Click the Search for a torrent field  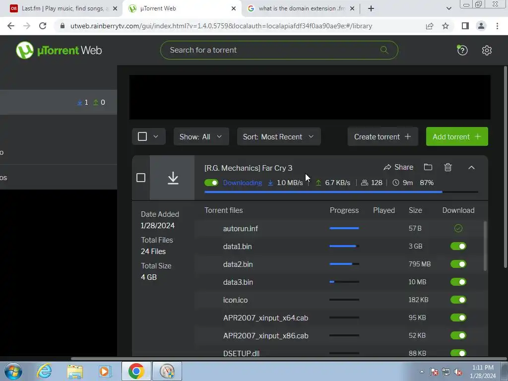point(279,50)
